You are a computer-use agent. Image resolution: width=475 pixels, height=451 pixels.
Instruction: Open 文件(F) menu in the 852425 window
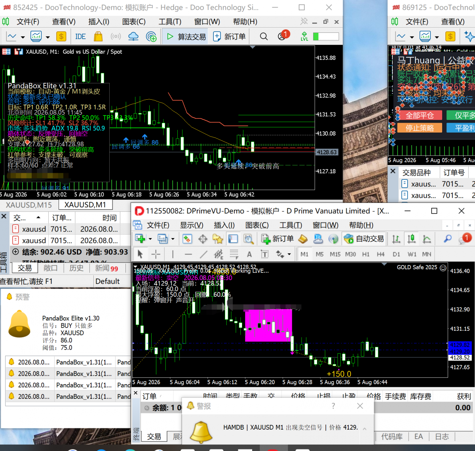pyautogui.click(x=28, y=22)
